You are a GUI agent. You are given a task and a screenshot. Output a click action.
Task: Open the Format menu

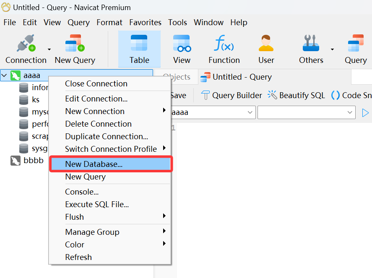coord(109,22)
